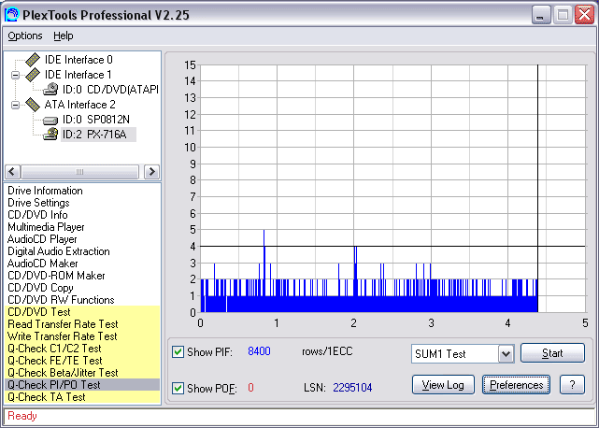Select Q-Check TA Test
Image resolution: width=599 pixels, height=428 pixels.
82,397
